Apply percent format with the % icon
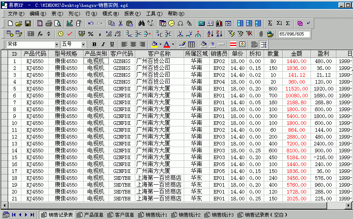 [x=91, y=34]
